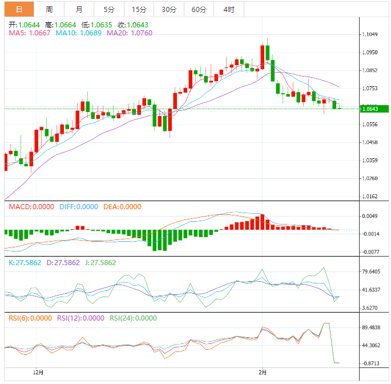Select the 15分 timeframe tab
The width and height of the screenshot is (391, 384).
click(139, 9)
